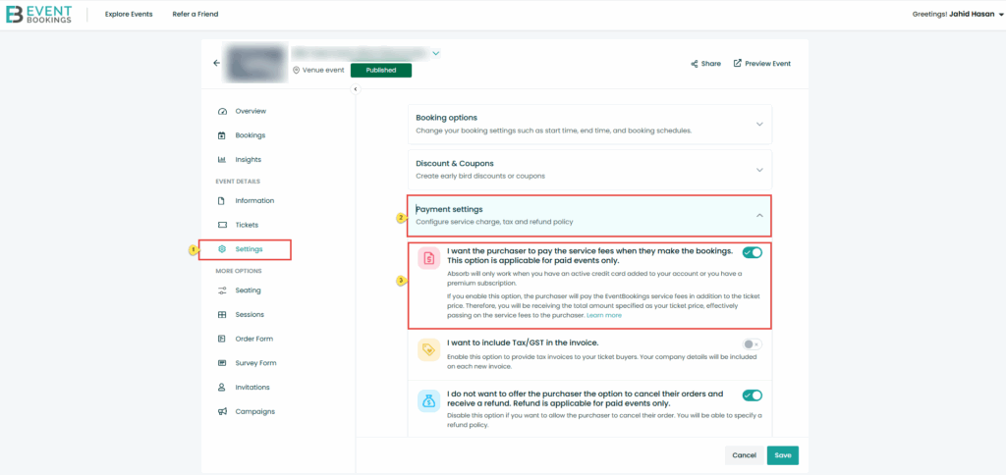Collapse the Payment settings section
The image size is (1006, 475).
point(758,215)
